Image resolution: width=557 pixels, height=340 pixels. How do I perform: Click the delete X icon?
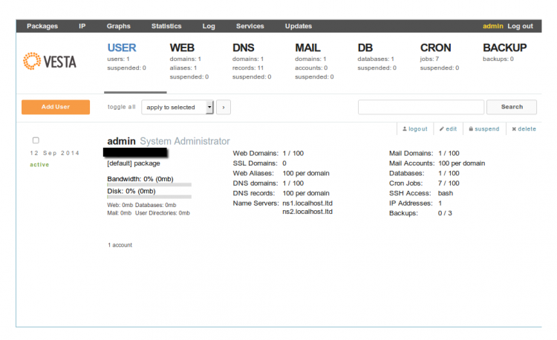click(513, 129)
